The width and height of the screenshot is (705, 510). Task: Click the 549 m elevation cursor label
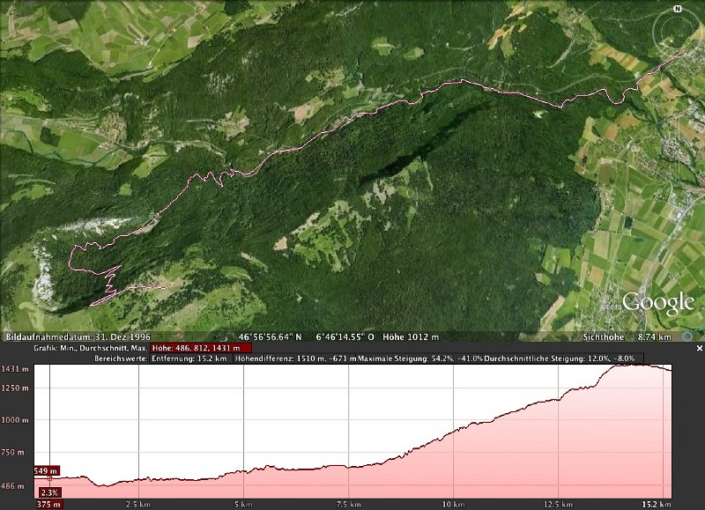(x=46, y=471)
